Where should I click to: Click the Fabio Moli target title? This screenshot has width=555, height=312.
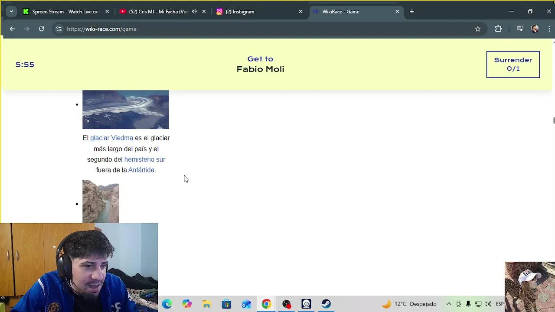pyautogui.click(x=260, y=69)
